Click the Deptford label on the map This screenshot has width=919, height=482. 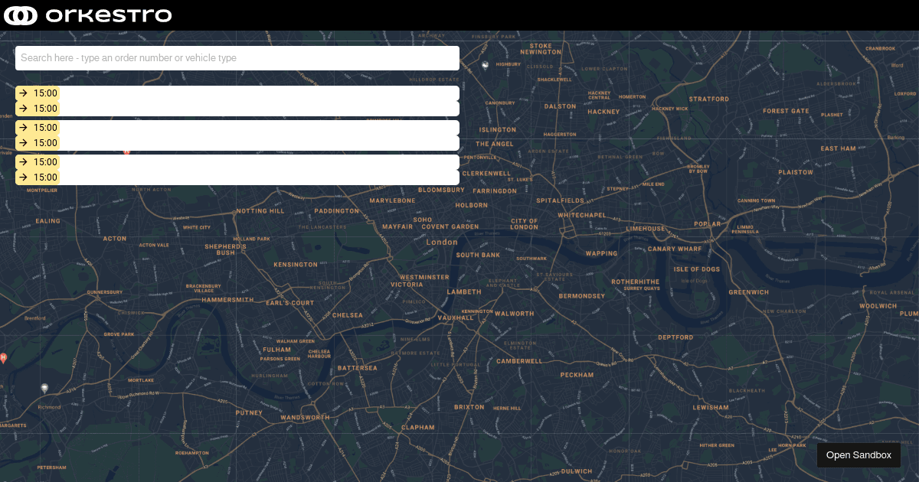pos(675,337)
